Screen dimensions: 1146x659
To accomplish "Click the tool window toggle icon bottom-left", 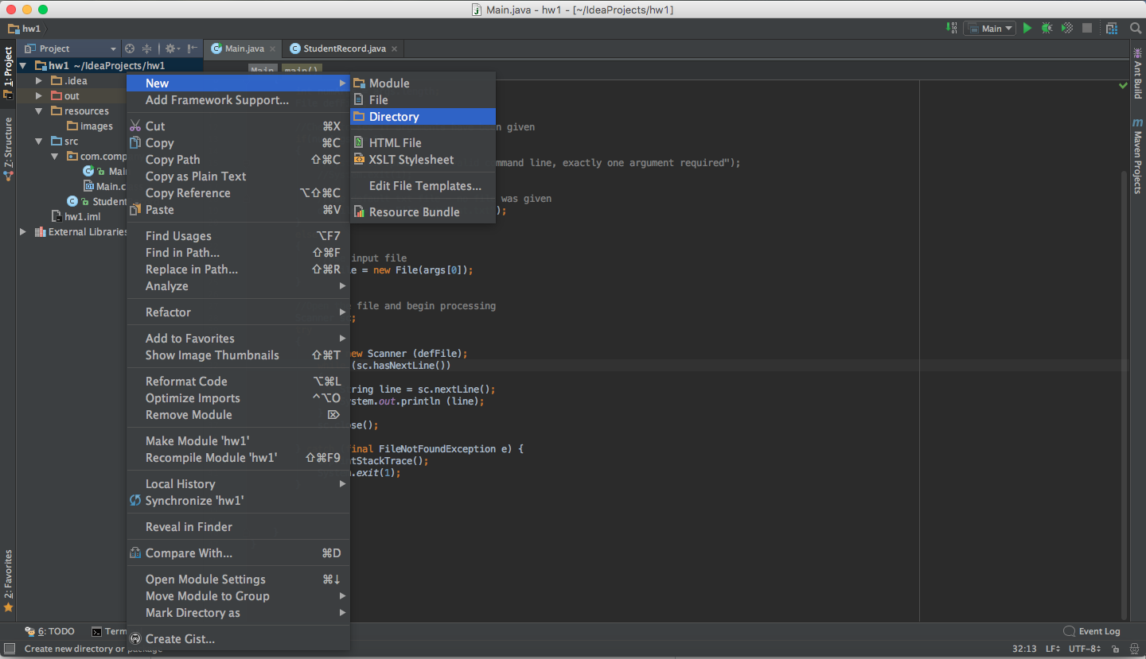I will pyautogui.click(x=9, y=649).
